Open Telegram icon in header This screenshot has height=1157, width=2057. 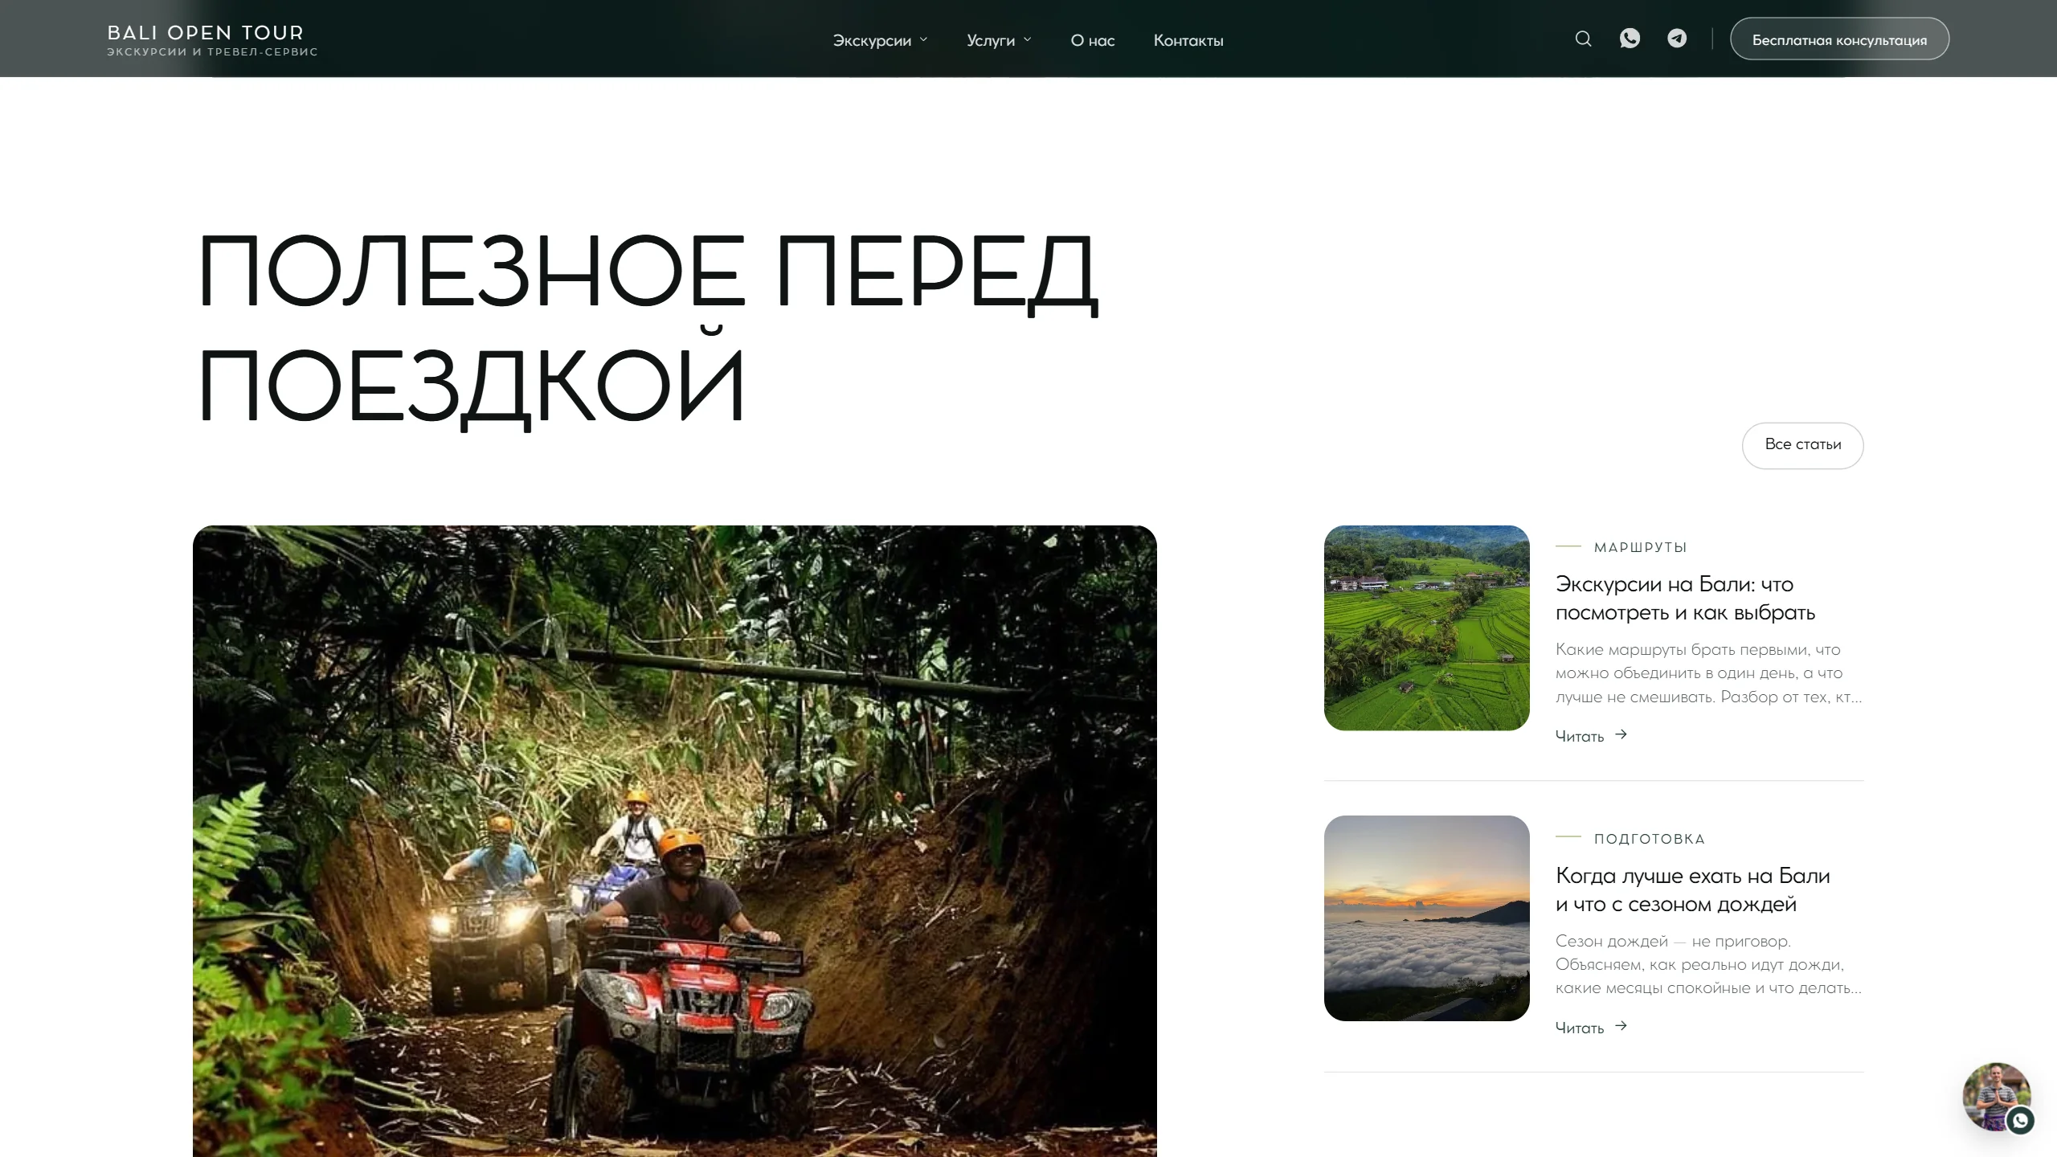[1677, 39]
